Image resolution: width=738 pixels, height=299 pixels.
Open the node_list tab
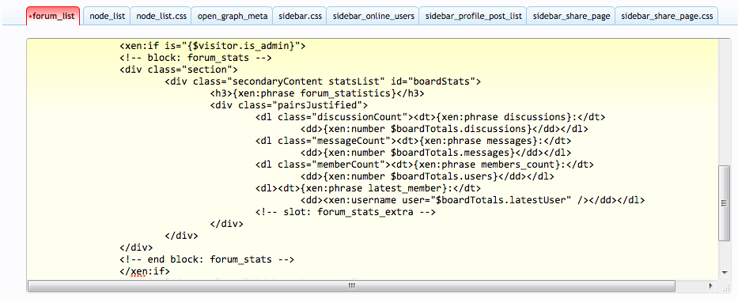[x=108, y=16]
